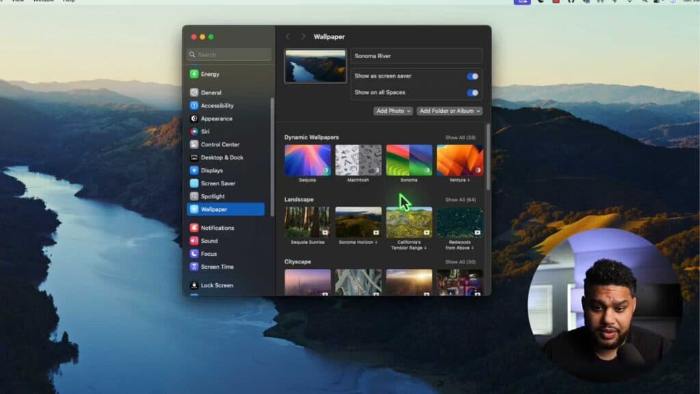Click the Sonoma River wallpaper name

coord(373,56)
